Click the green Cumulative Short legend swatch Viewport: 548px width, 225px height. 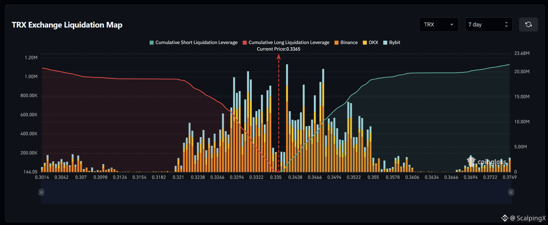click(151, 43)
